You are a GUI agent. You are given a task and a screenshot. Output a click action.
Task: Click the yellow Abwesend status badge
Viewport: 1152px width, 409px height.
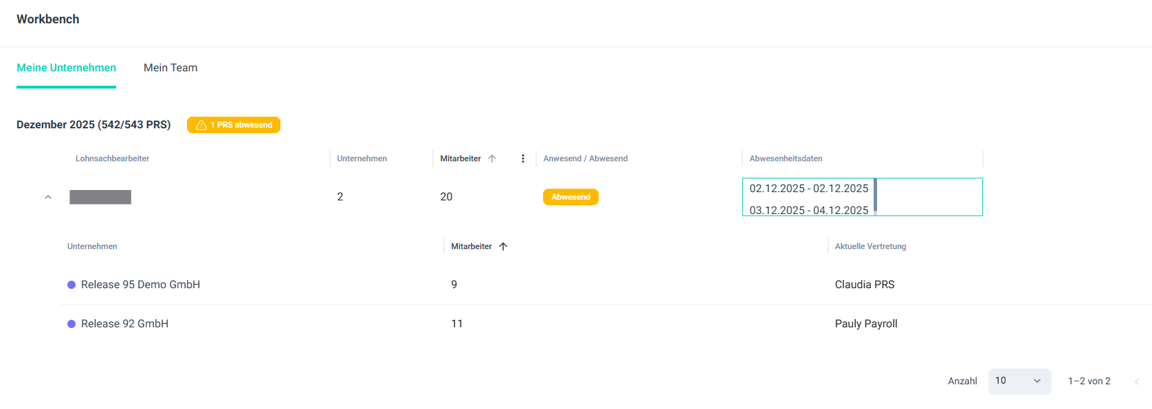pos(571,197)
